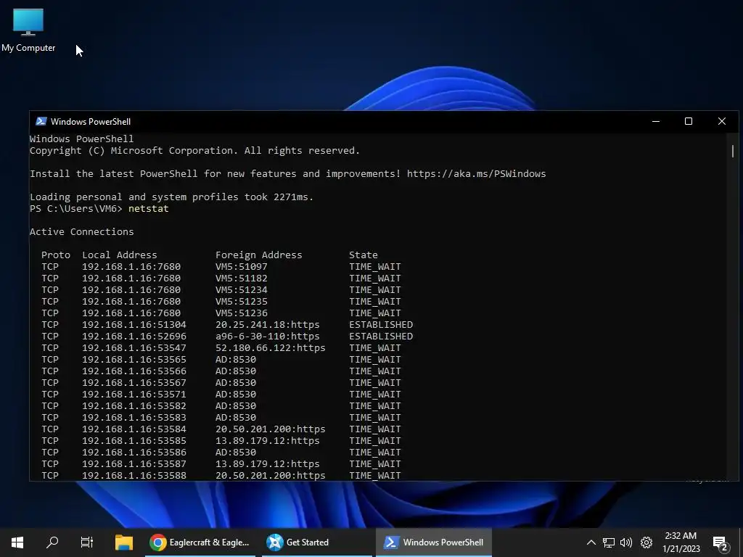Screen dimensions: 743x557
Task: Open the volume speaker tray icon
Action: (x=626, y=542)
